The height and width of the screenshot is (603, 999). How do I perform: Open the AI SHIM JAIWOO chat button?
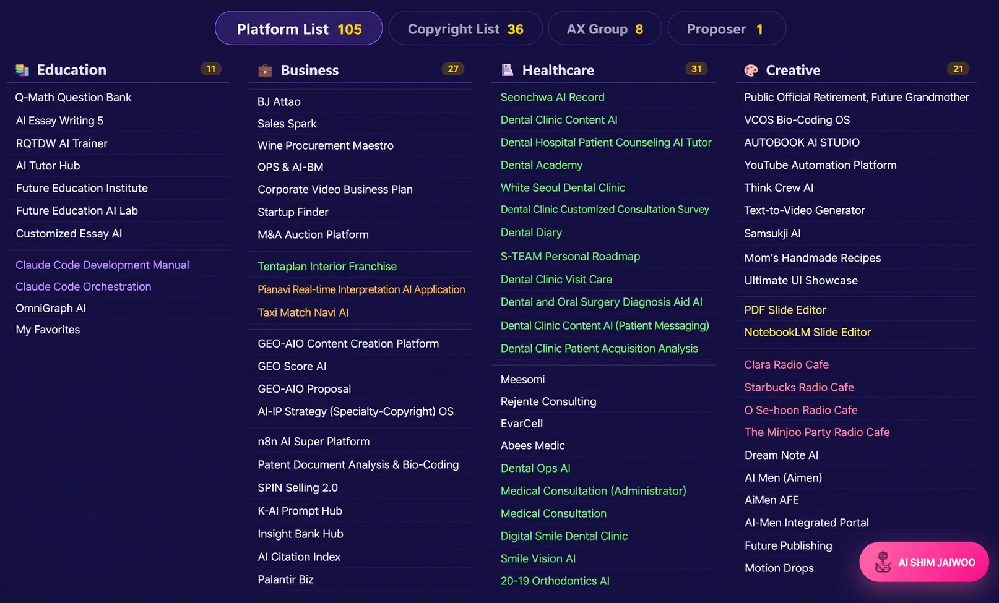tap(924, 562)
